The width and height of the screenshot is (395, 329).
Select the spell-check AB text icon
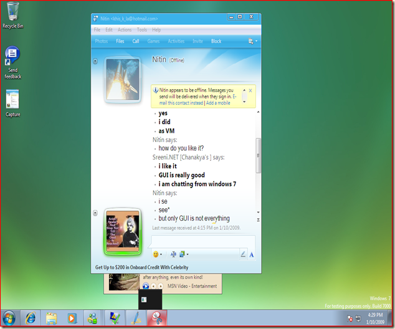(x=173, y=254)
